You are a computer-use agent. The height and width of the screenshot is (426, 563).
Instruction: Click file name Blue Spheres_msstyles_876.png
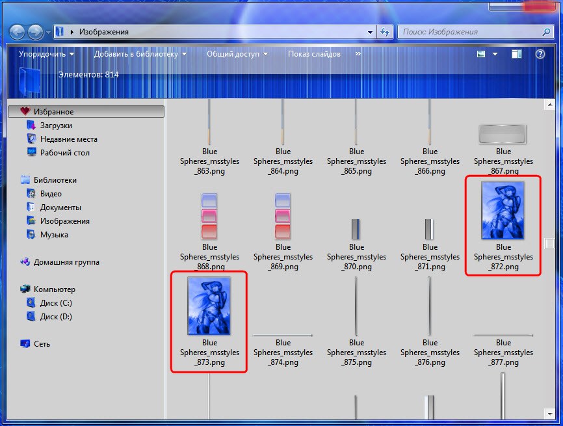(430, 353)
